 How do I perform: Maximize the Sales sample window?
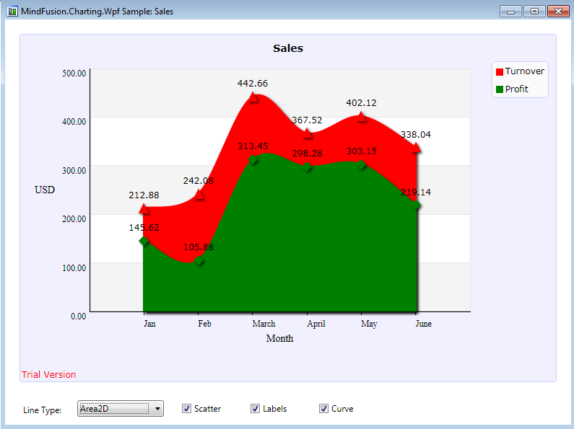point(534,11)
